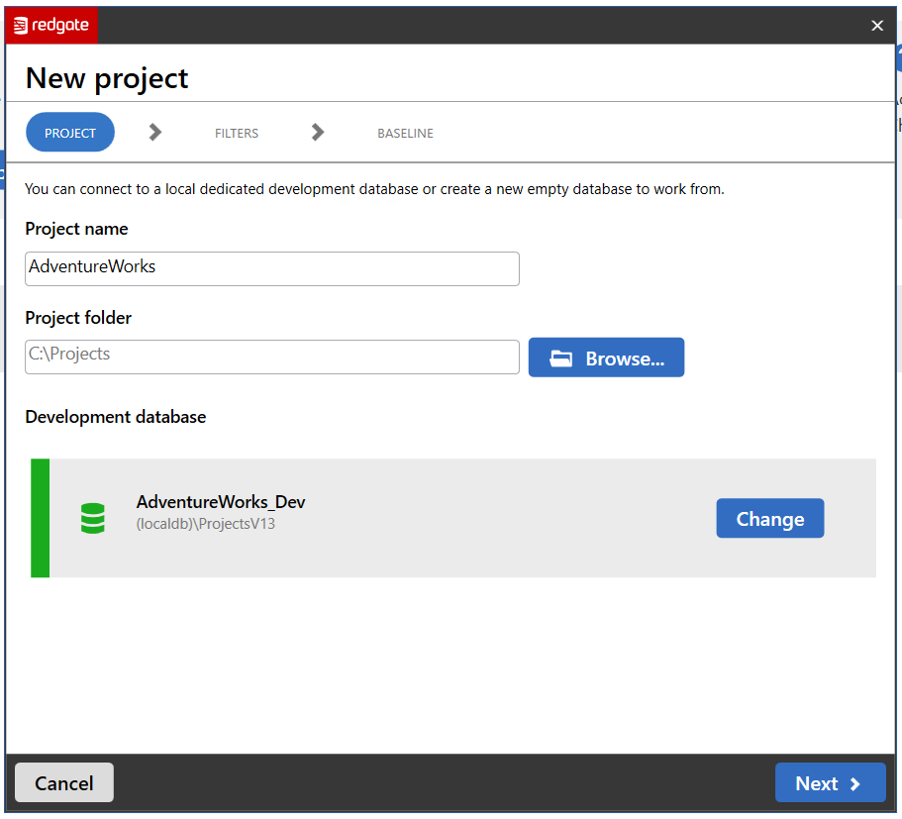Click the (localdb)\ProjectsV13 server text
The height and width of the screenshot is (819, 902).
206,524
